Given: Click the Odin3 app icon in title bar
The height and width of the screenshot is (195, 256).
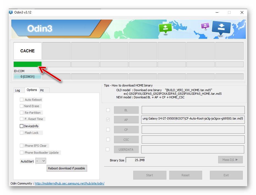Looking at the screenshot, I should pos(11,12).
